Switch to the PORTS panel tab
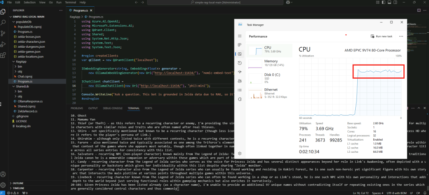 (x=149, y=108)
